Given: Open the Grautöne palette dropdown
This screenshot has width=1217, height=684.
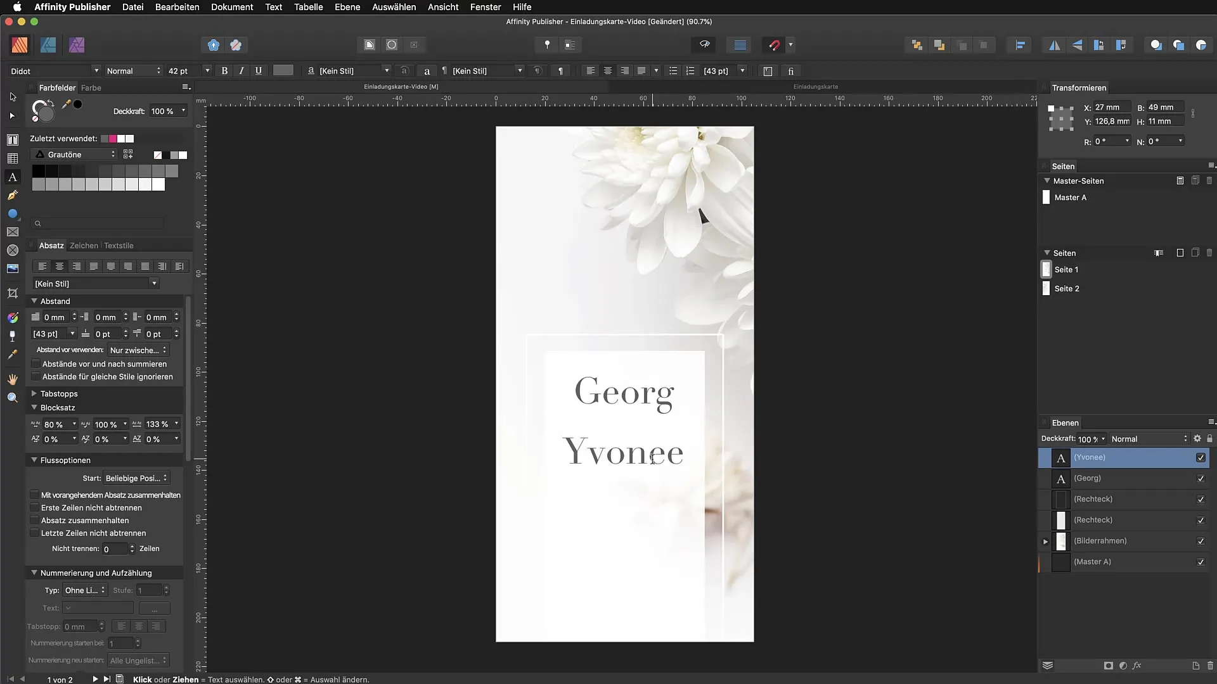Looking at the screenshot, I should (74, 155).
